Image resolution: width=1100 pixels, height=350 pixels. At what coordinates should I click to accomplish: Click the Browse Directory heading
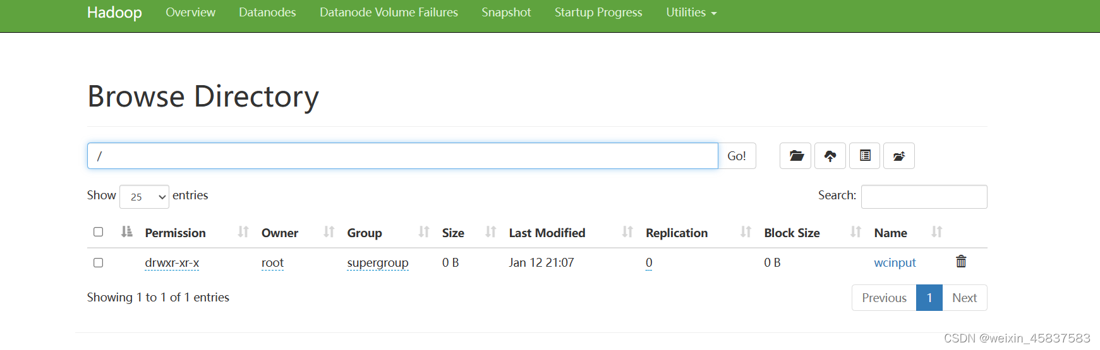203,97
